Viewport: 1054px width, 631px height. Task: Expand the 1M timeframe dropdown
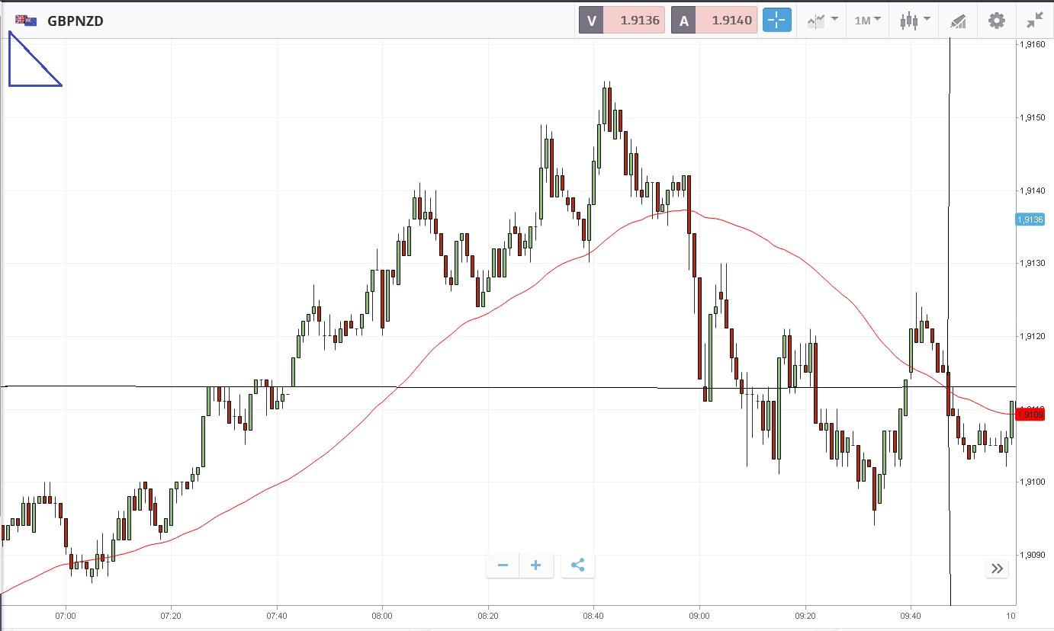coord(867,21)
